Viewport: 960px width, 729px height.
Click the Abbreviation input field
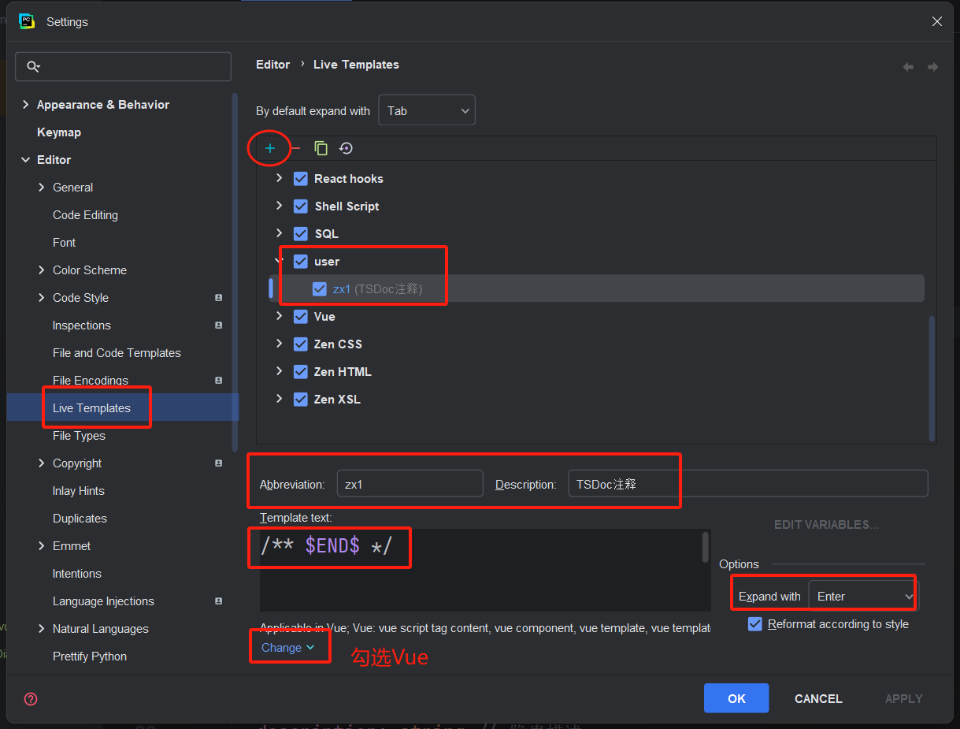click(x=410, y=484)
